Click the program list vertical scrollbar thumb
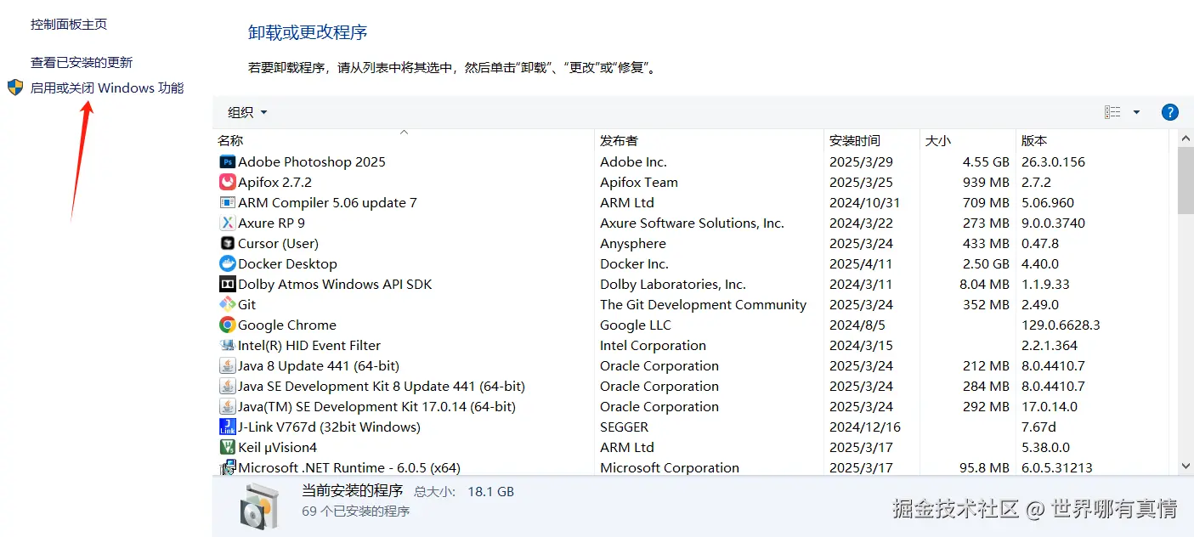The image size is (1194, 537). [x=1186, y=179]
